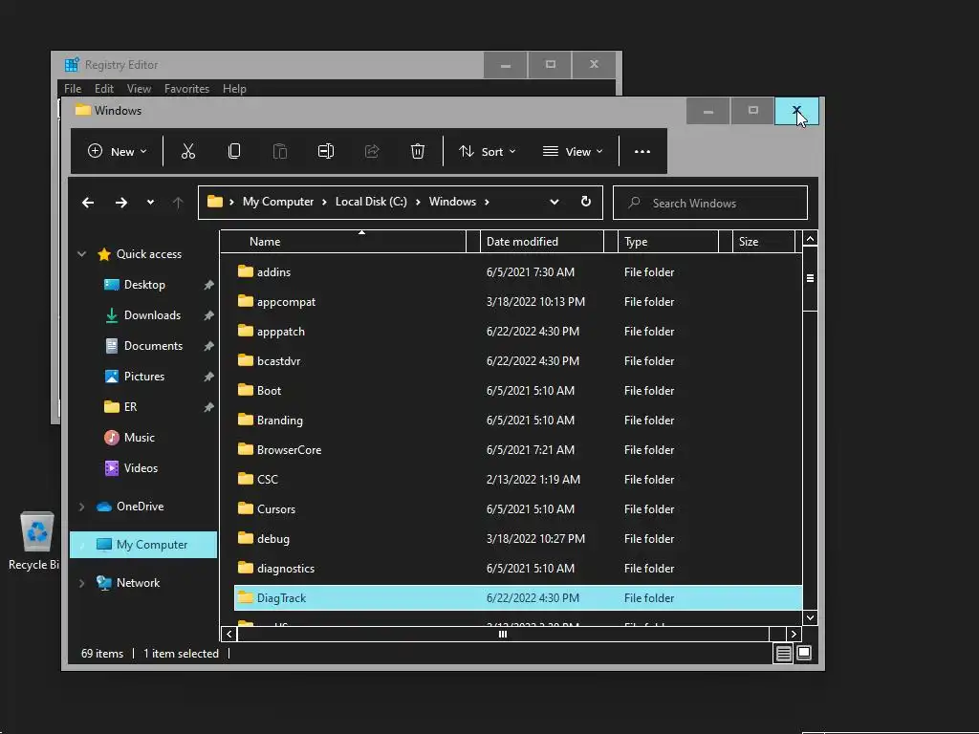The image size is (979, 734).
Task: Click the Delete trash can icon
Action: point(418,151)
